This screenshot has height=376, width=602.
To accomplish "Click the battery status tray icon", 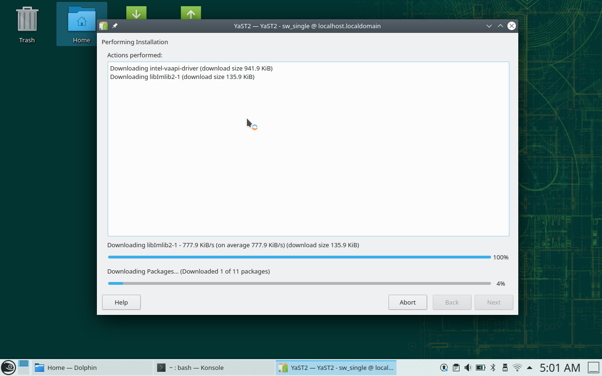I will click(x=480, y=368).
